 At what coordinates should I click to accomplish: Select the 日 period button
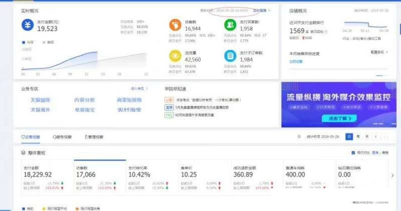pos(349,137)
